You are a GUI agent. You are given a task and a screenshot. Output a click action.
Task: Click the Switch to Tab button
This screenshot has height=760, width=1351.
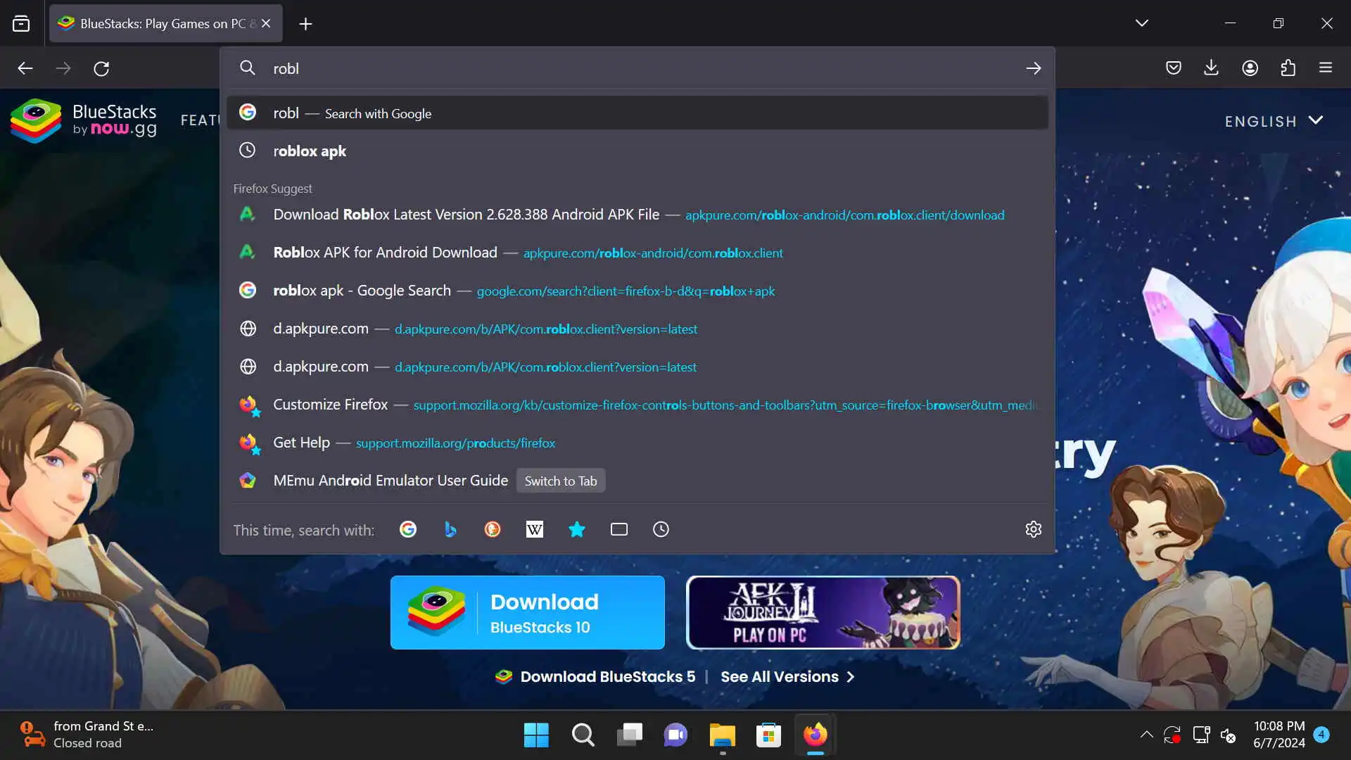point(560,481)
